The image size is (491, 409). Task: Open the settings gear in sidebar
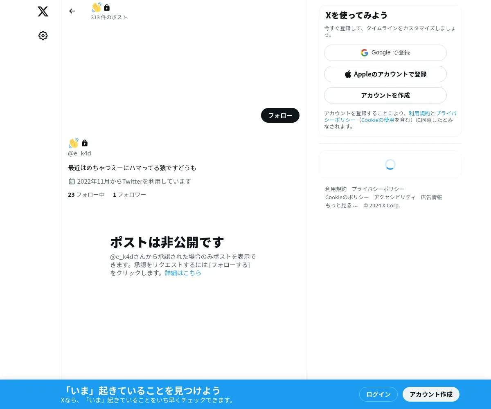point(43,36)
